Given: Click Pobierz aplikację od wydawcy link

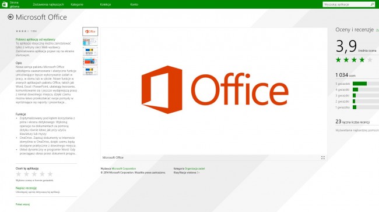Looking at the screenshot, I should [36, 39].
